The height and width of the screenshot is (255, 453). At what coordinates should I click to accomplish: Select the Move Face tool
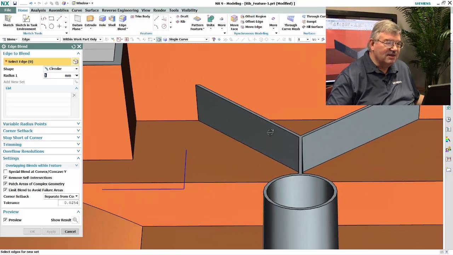234,22
